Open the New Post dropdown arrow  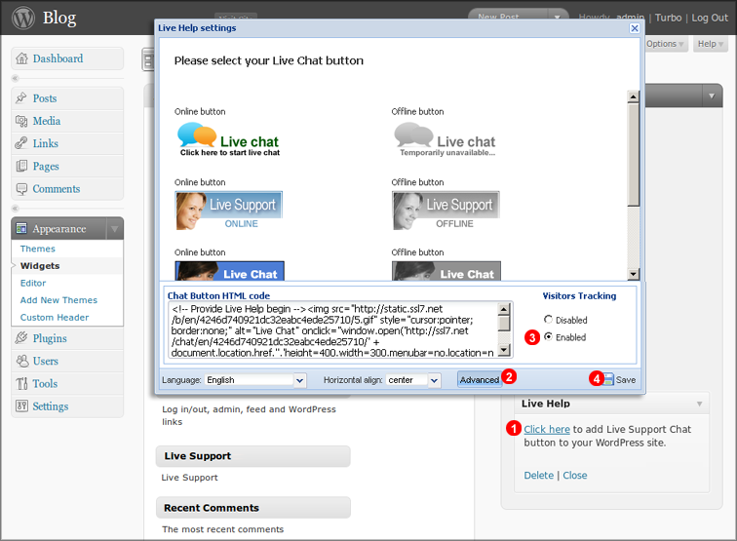[x=557, y=17]
